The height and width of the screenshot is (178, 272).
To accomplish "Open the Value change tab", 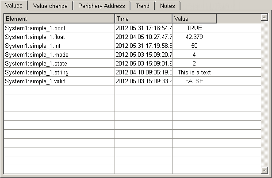I will click(x=50, y=6).
